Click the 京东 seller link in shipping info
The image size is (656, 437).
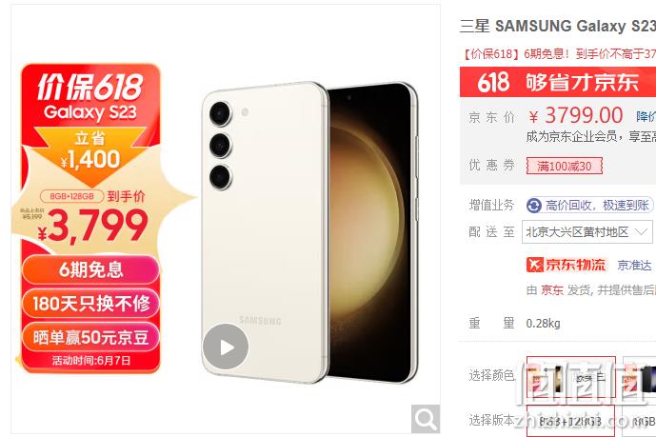[552, 290]
